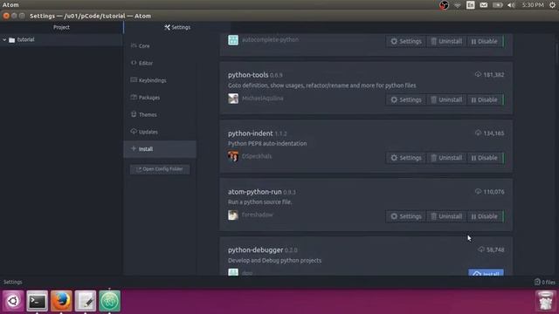Click the 5:30 PM clock
This screenshot has height=314, width=559.
533,5
